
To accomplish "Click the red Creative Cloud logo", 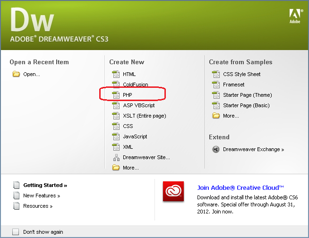I will [173, 191].
